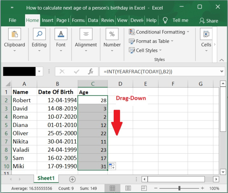Viewport: 228px width, 193px height.
Task: Click the Share button label
Action: click(x=212, y=21)
